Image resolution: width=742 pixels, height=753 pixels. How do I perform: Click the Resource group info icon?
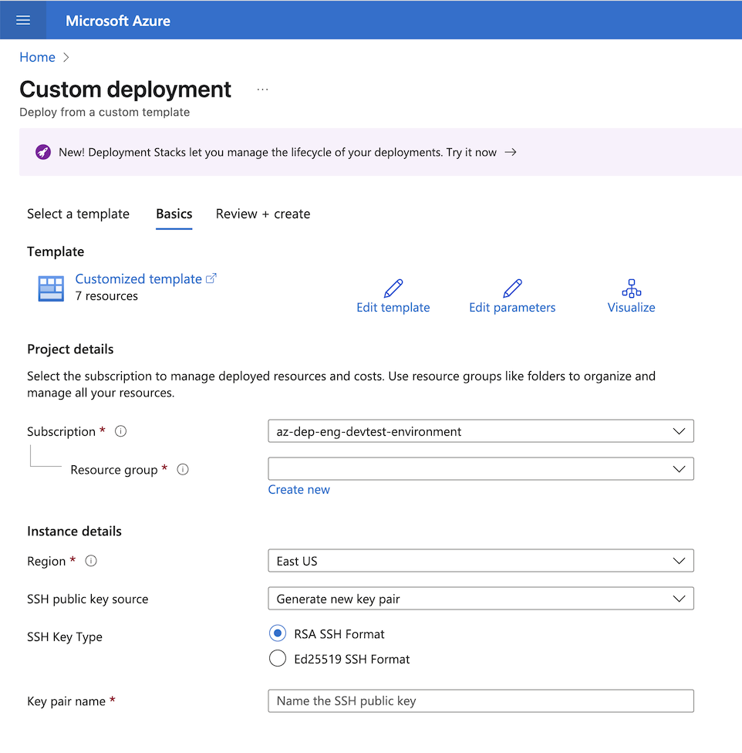(183, 469)
